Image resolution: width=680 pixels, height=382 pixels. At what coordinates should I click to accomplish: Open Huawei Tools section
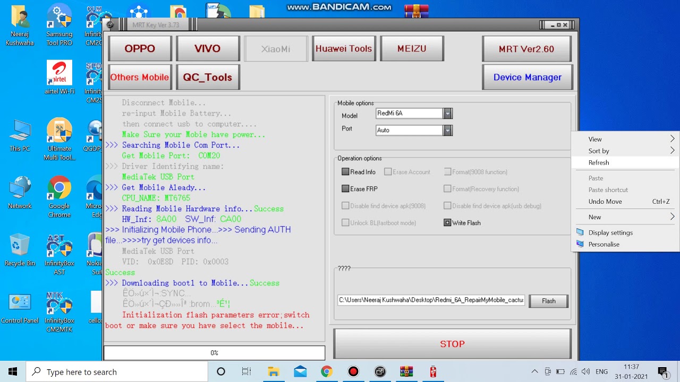(x=344, y=49)
